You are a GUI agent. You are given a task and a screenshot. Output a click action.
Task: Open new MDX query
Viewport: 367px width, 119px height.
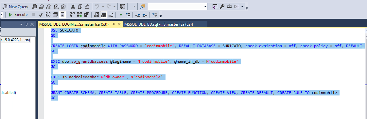pyautogui.click(x=41, y=7)
